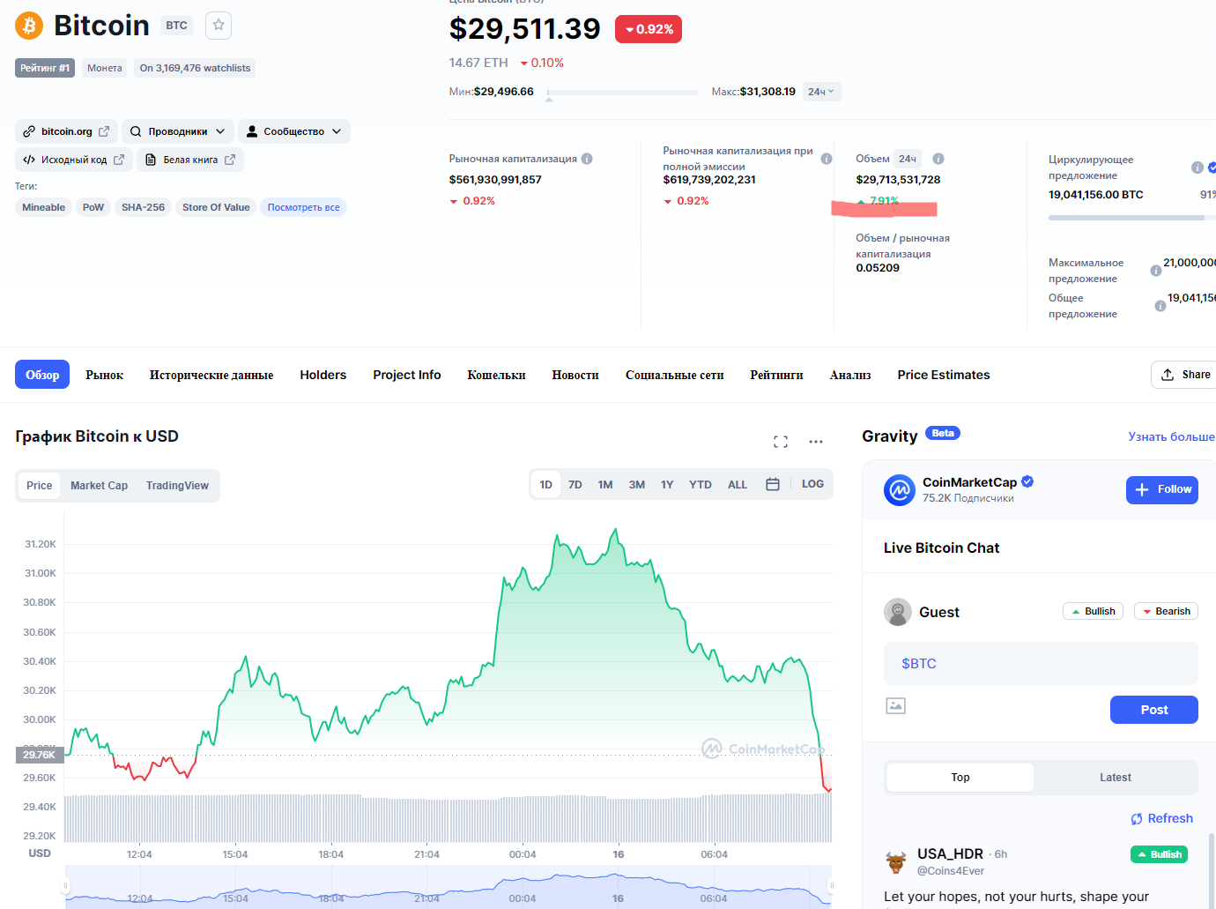This screenshot has width=1216, height=909.
Task: Click the watchlist star icon beside Bitcoin
Action: click(219, 26)
